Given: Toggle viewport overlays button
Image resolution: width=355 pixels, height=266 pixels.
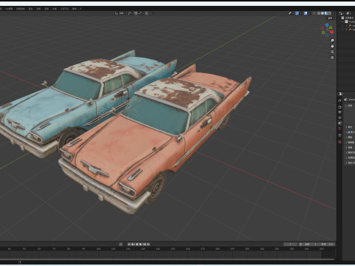Looking at the screenshot, I should coord(305,13).
